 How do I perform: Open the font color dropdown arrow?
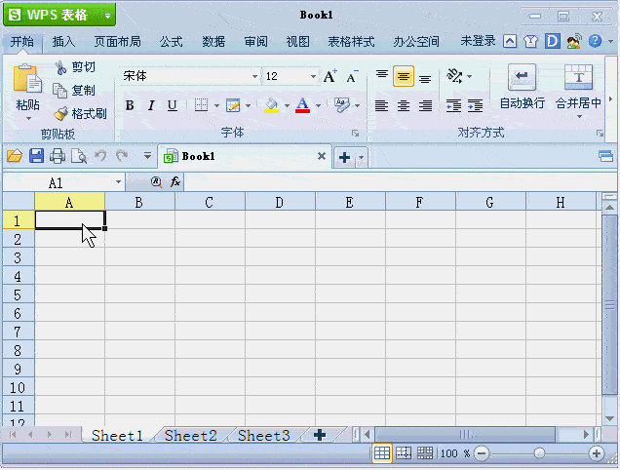[319, 105]
